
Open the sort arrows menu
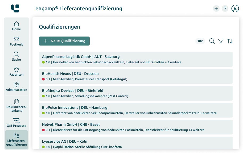click(230, 41)
